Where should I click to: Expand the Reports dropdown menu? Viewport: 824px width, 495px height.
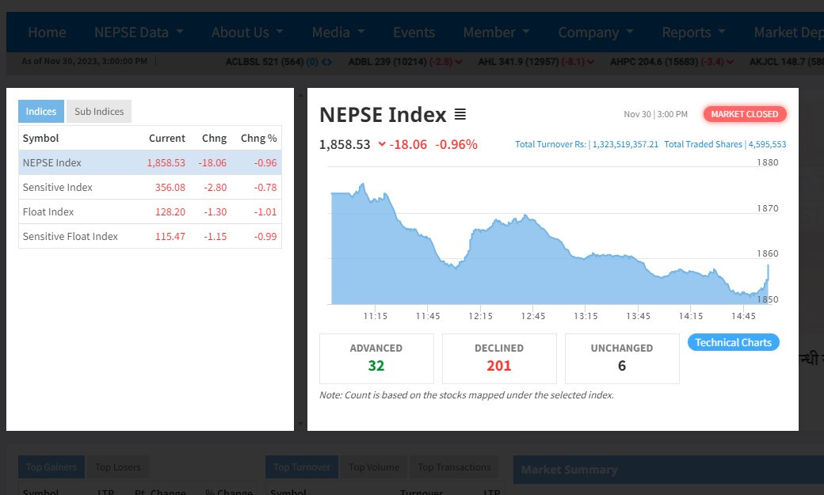(x=693, y=32)
